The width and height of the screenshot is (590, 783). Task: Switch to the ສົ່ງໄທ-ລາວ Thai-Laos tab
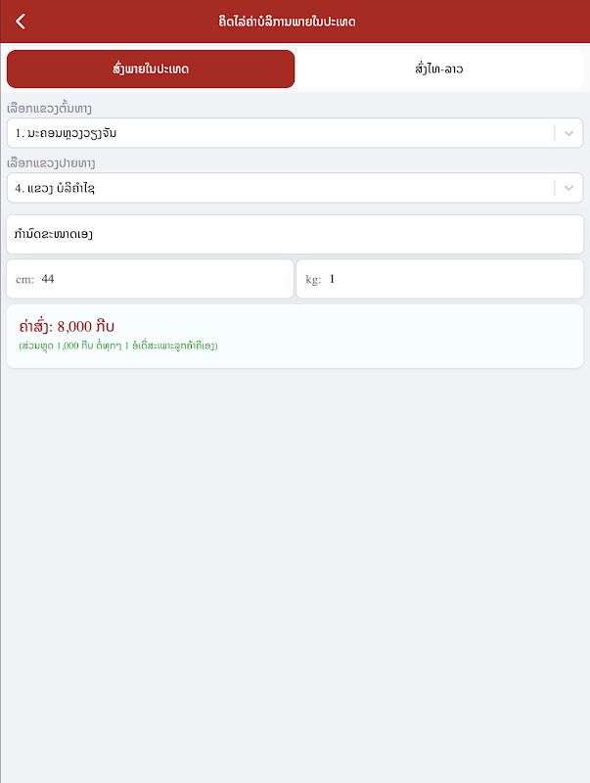439,69
